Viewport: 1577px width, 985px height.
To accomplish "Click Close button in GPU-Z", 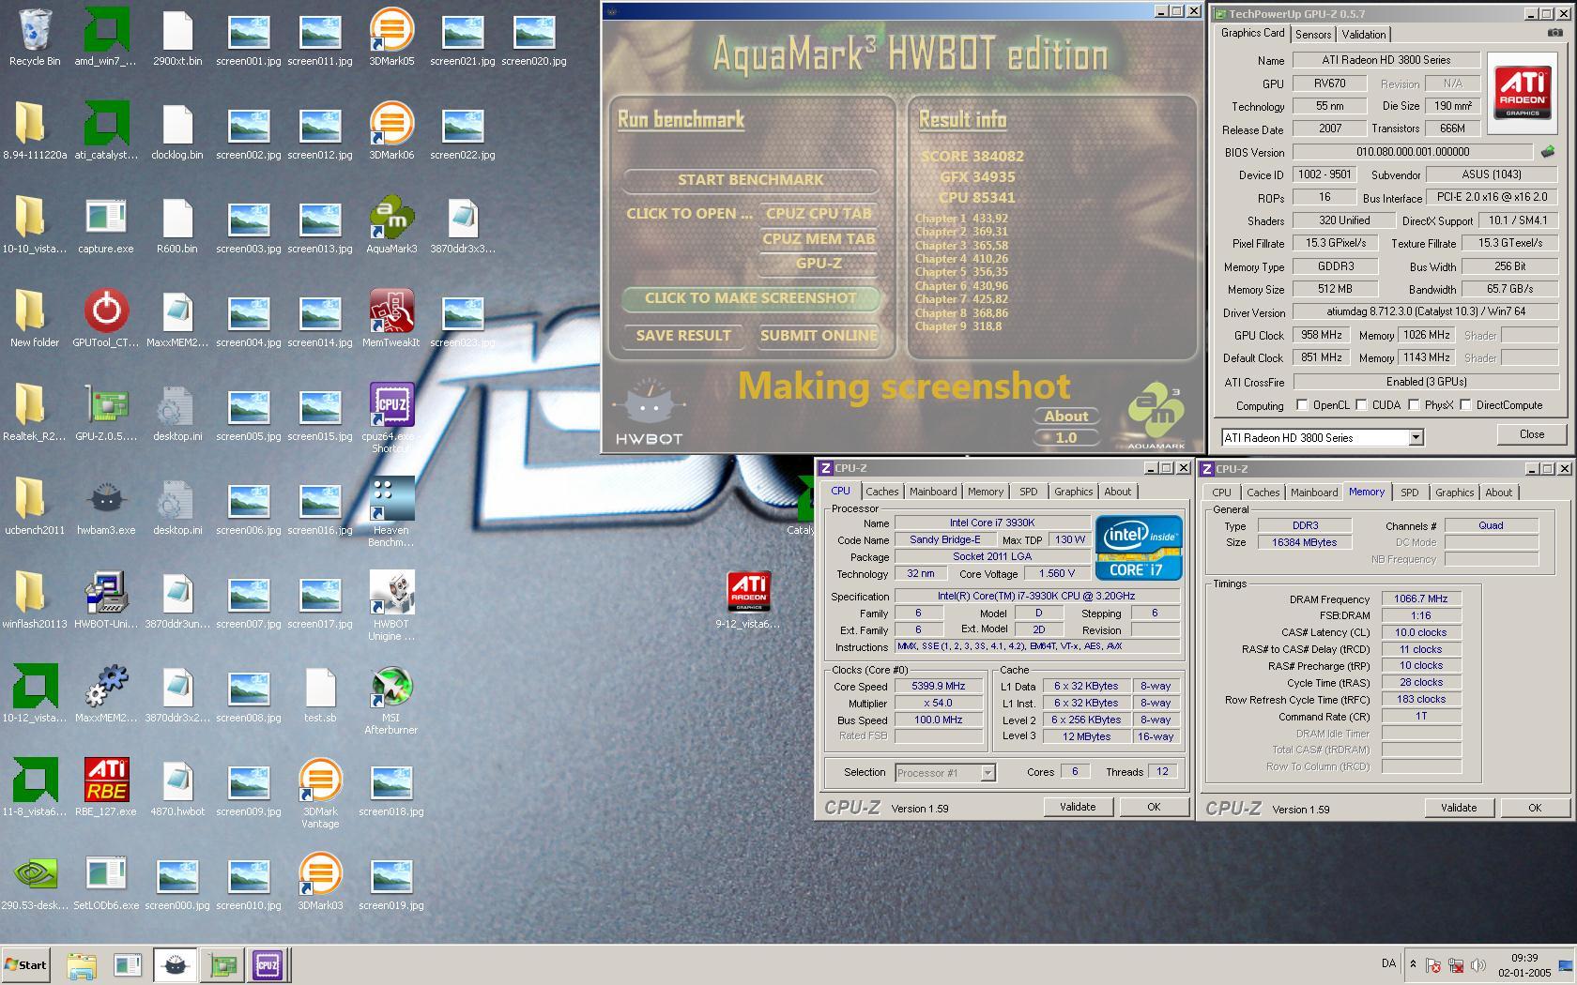I will 1532,434.
